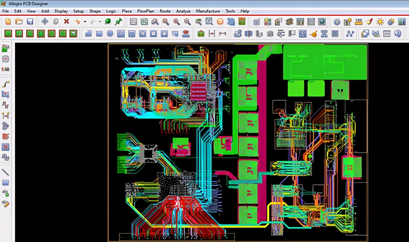Image resolution: width=409 pixels, height=242 pixels.
Task: Click the blue 3D canvas icon
Action: coord(231,22)
